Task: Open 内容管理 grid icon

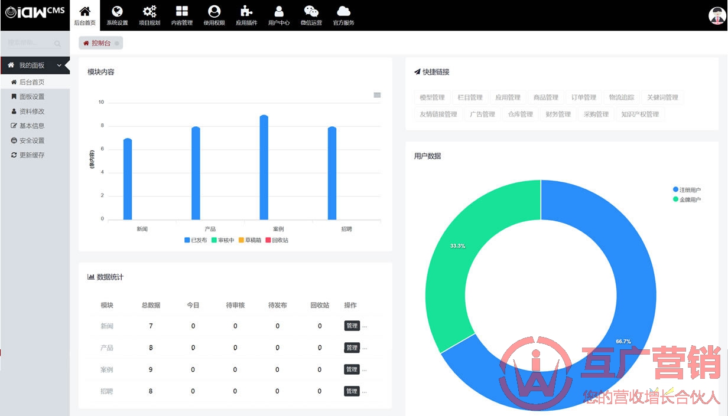Action: click(182, 12)
